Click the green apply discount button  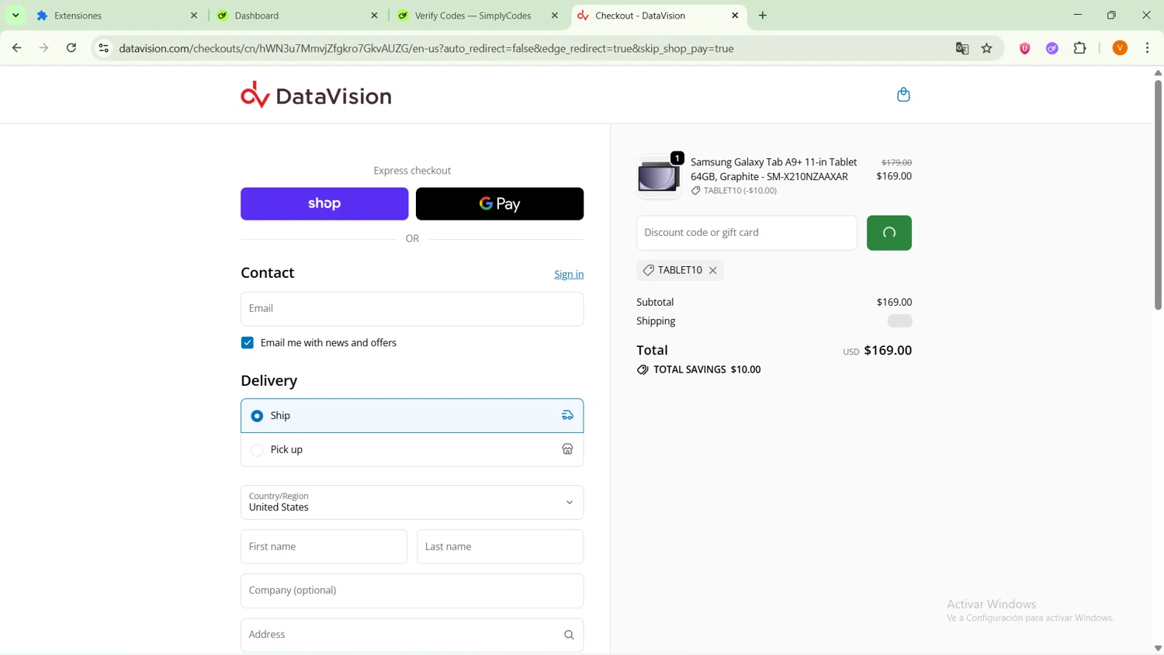tap(889, 233)
